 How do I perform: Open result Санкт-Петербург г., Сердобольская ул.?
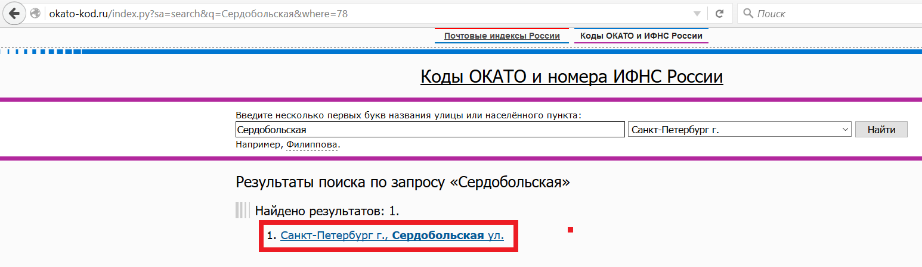pos(392,235)
